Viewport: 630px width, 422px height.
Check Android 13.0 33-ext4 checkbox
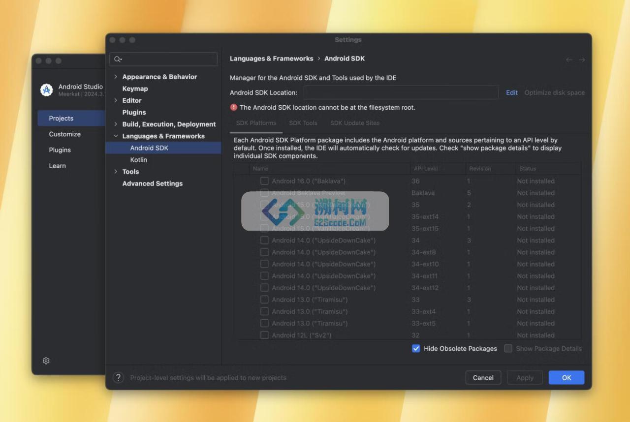(264, 311)
